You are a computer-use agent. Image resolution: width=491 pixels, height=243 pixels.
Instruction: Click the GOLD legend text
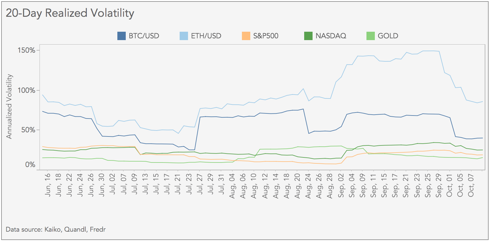pyautogui.click(x=388, y=36)
